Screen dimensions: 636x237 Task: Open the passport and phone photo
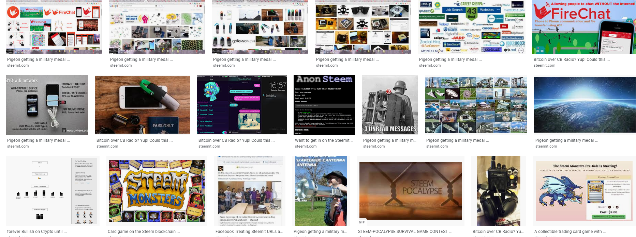(x=143, y=105)
